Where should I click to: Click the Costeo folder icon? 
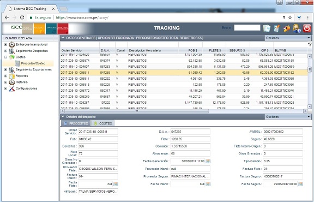[12, 57]
